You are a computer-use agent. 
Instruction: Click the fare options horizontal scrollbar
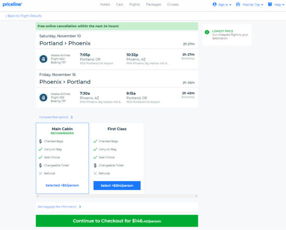[117, 196]
